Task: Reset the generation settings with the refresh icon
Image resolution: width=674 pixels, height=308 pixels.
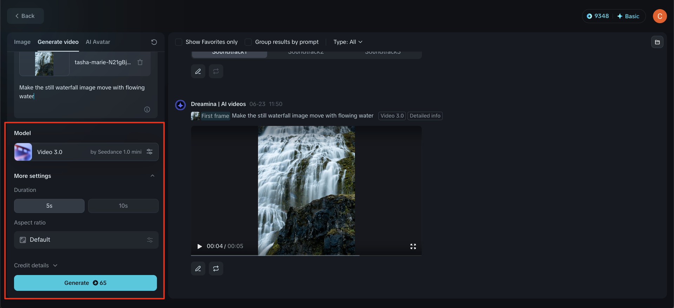Action: point(154,42)
